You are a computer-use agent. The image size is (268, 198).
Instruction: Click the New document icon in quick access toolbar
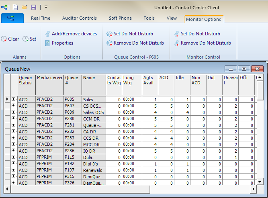point(15,7)
